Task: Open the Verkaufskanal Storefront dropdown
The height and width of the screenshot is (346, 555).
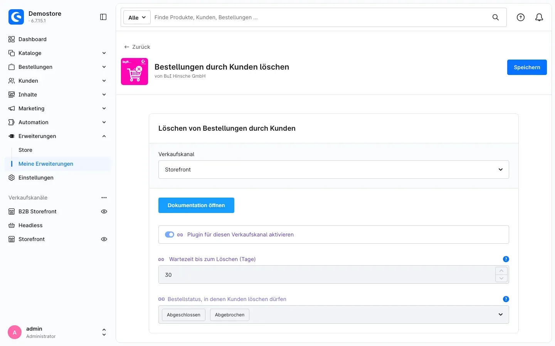Action: 334,170
